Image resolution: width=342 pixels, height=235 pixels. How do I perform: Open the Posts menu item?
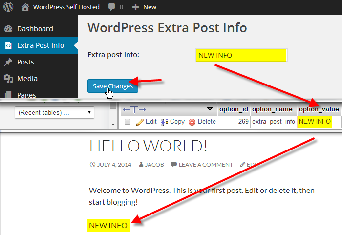coord(25,62)
